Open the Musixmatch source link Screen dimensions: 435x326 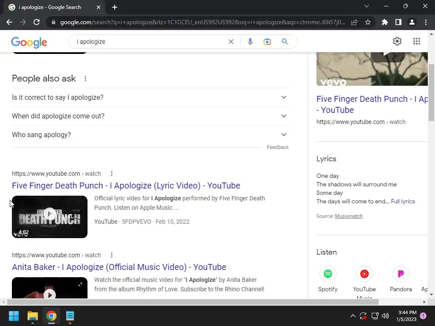pos(348,216)
